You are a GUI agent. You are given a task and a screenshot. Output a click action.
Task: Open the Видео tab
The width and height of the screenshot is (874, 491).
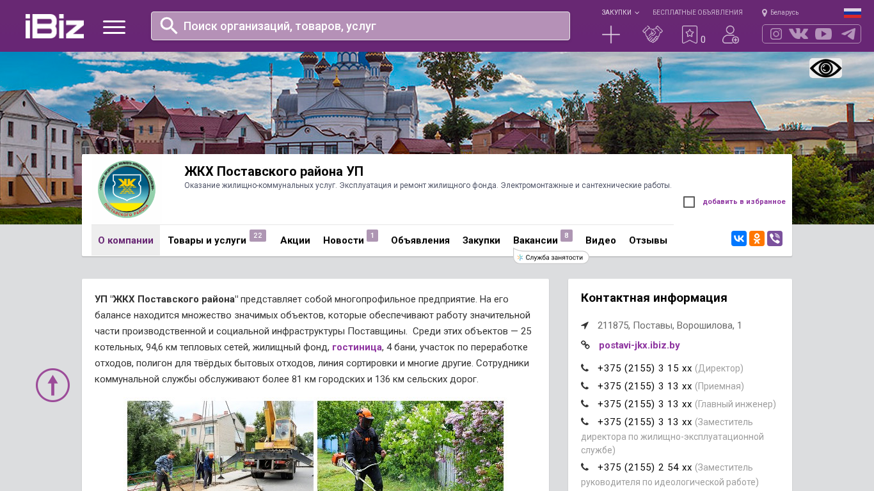(x=601, y=240)
